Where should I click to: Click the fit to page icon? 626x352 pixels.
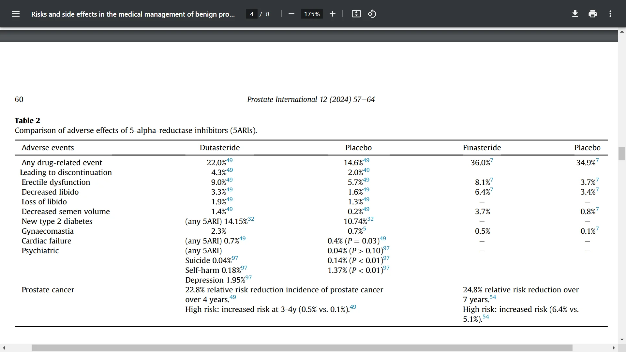[x=356, y=14]
